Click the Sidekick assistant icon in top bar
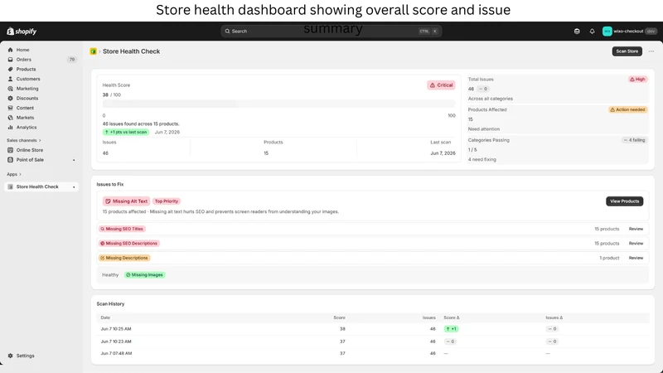663x373 pixels. 577,31
